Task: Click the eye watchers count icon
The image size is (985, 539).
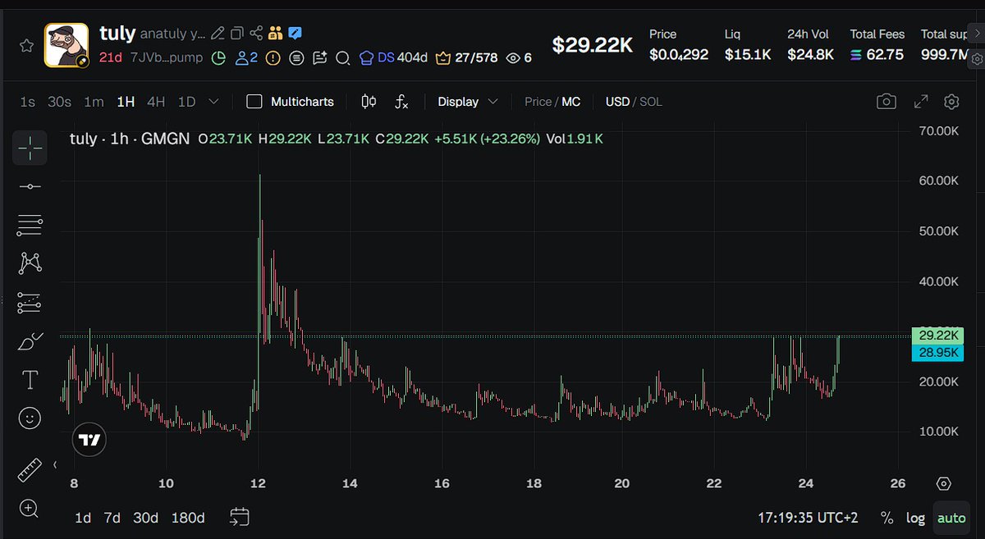Action: pyautogui.click(x=513, y=58)
